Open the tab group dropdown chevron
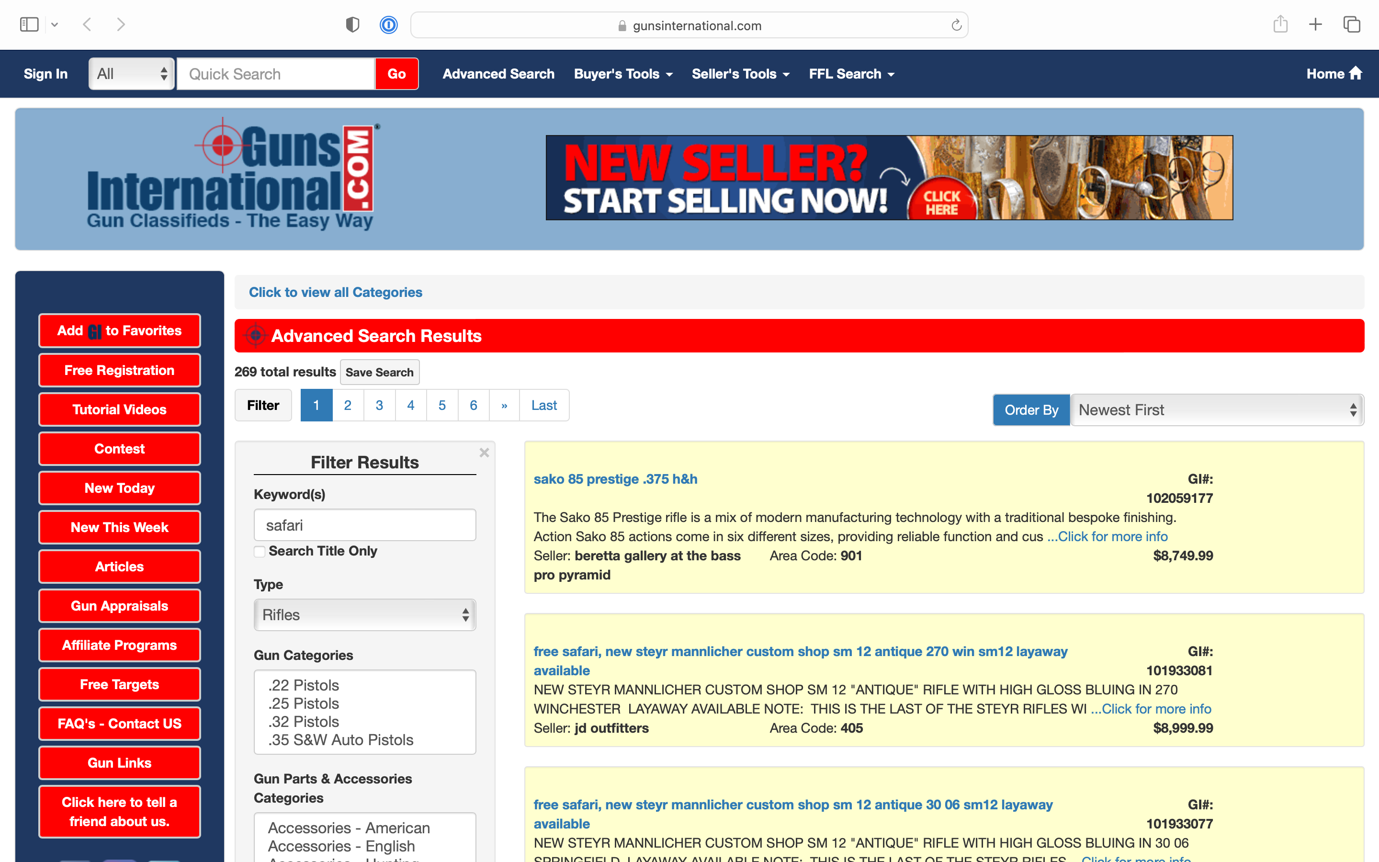The height and width of the screenshot is (862, 1379). pos(55,24)
